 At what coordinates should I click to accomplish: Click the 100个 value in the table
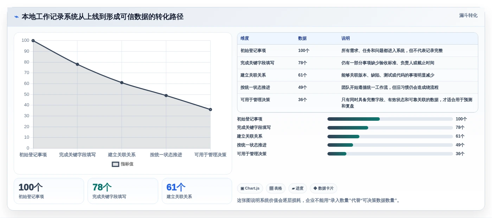(x=304, y=51)
